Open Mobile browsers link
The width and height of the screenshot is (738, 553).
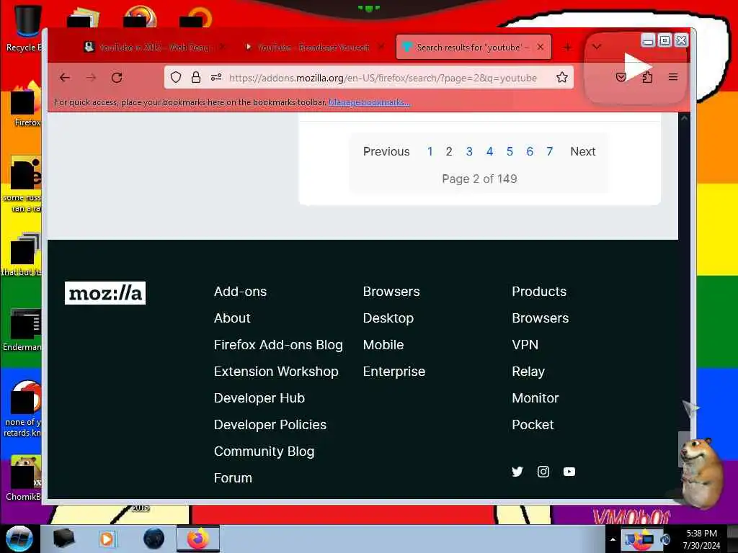(x=383, y=345)
